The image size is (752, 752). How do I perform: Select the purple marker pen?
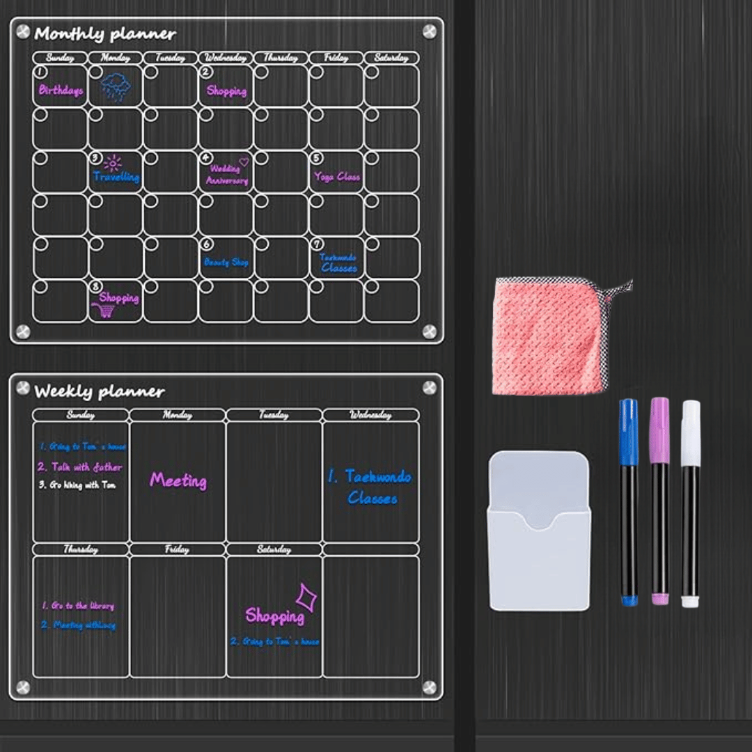pos(660,501)
